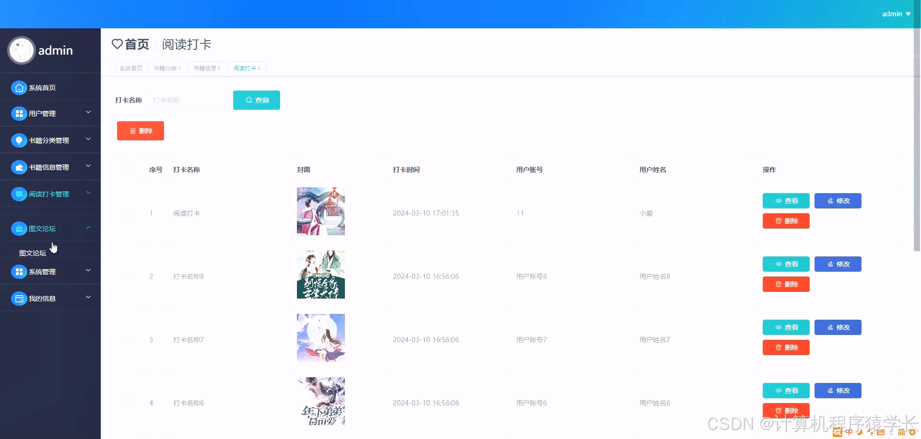921x439 pixels.
Task: Open the cover thumbnail of row 打卡名称8
Action: (320, 275)
